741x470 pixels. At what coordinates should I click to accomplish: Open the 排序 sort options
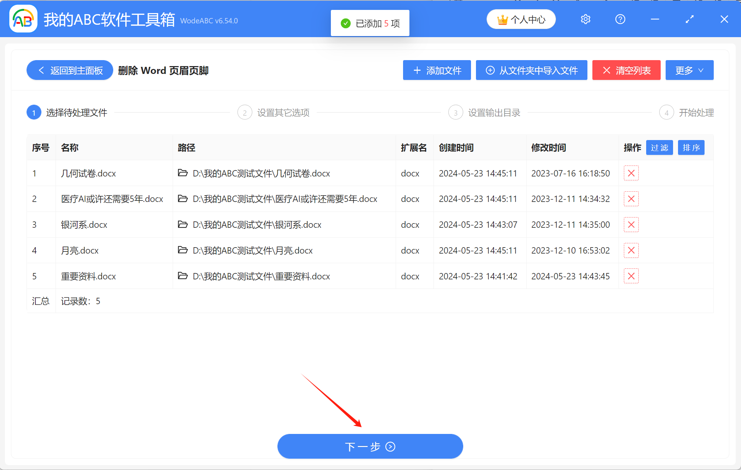[691, 148]
